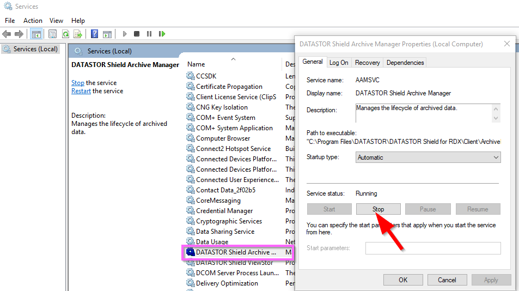Click the description box scroll down arrow
Image resolution: width=519 pixels, height=291 pixels.
[x=496, y=118]
